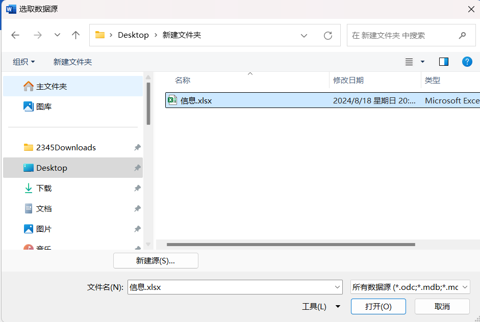The height and width of the screenshot is (322, 480).
Task: Select 主文件夹 in the navigation pane
Action: point(73,86)
